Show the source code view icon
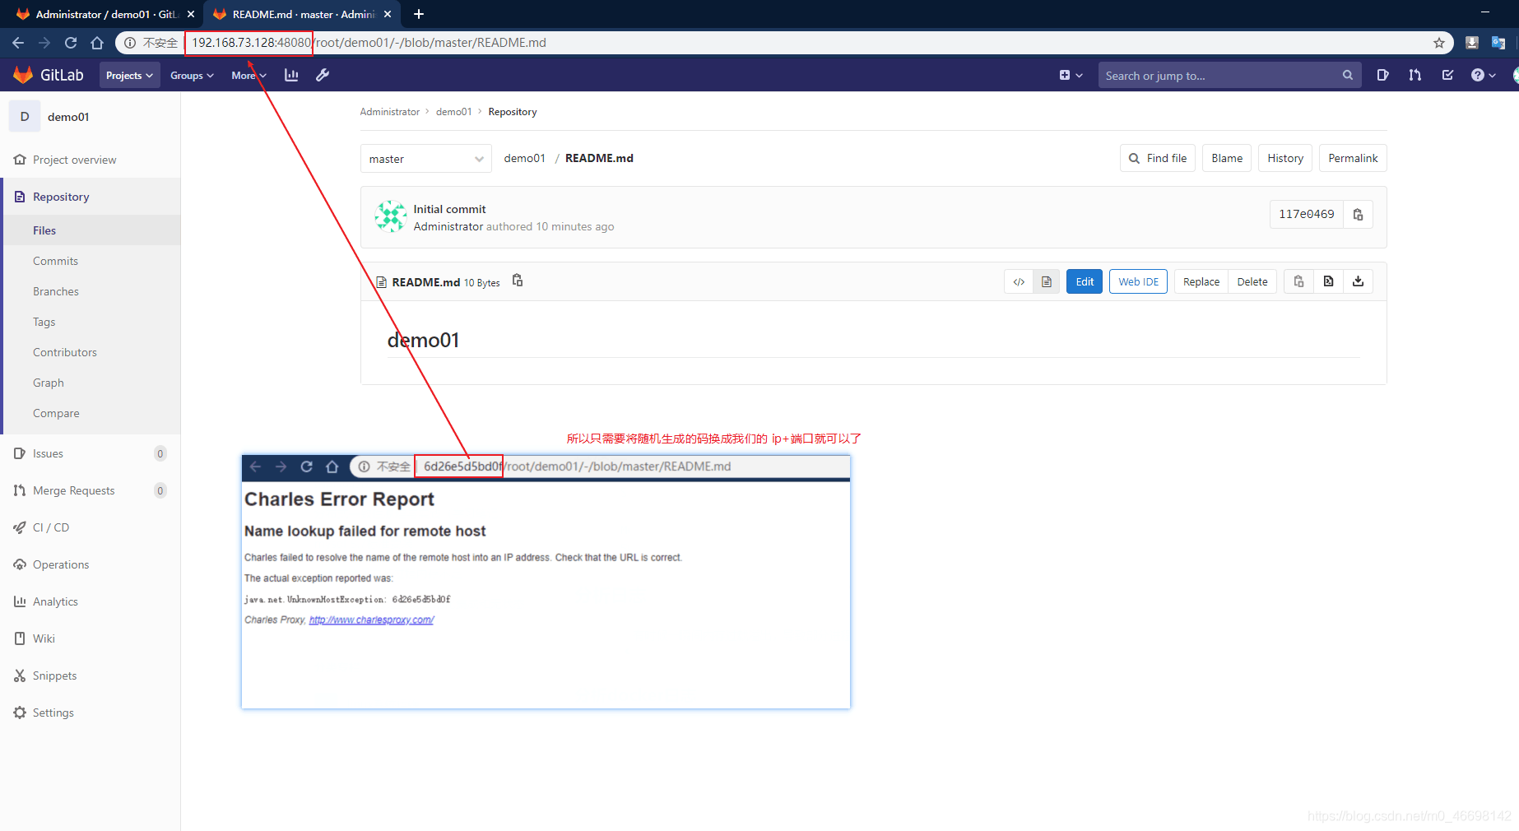 point(1019,281)
